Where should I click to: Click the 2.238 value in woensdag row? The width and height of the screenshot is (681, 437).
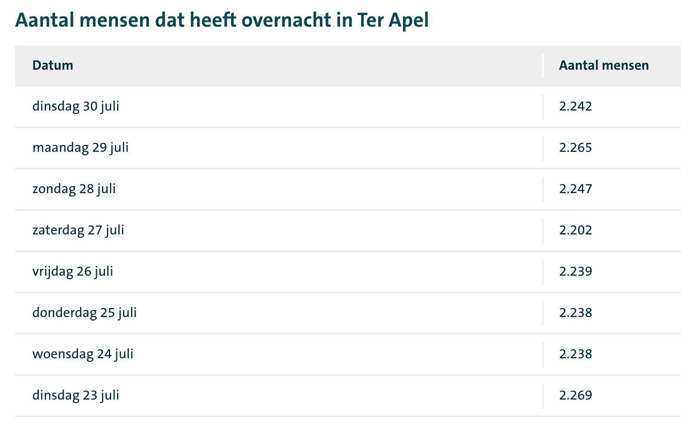[576, 354]
